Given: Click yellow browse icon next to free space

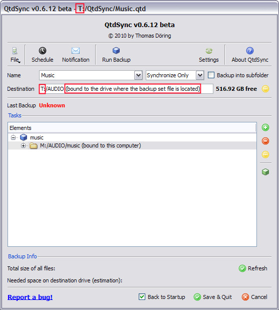Looking at the screenshot, I should pos(265,89).
